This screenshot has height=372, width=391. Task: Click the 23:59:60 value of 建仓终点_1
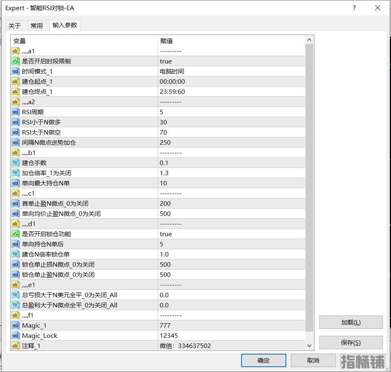(x=172, y=91)
